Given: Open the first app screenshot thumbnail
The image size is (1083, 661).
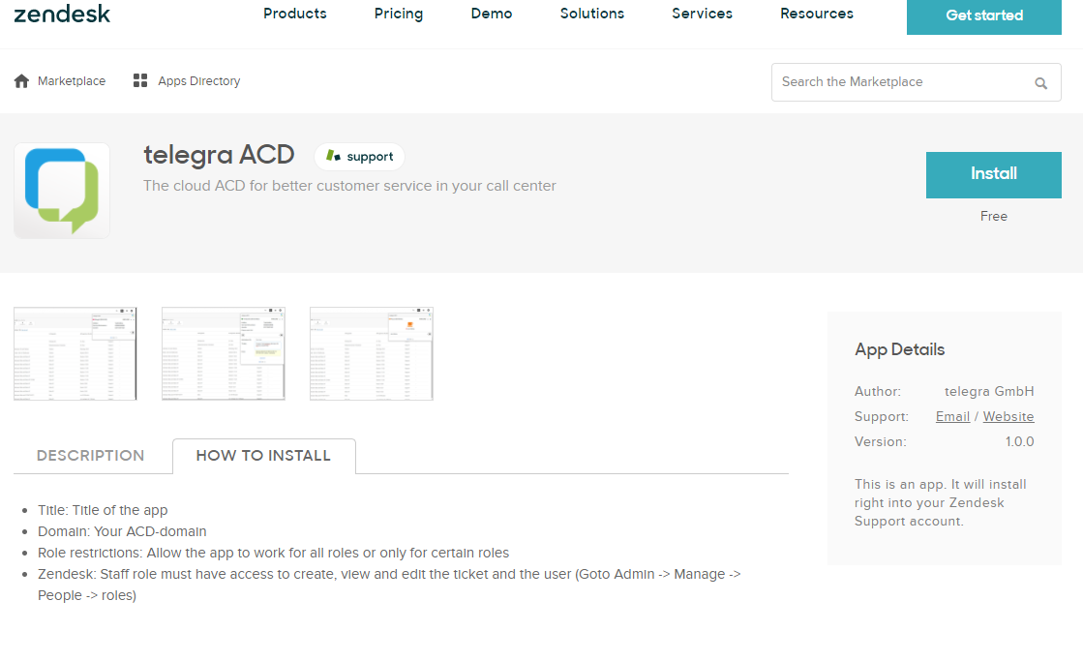Looking at the screenshot, I should [75, 353].
